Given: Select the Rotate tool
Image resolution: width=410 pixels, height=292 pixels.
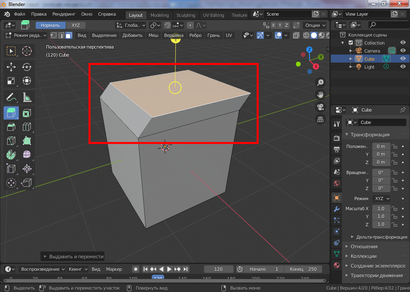Looking at the screenshot, I should (27, 67).
